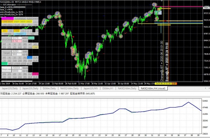Click the teal PLAN button

coord(31,38)
